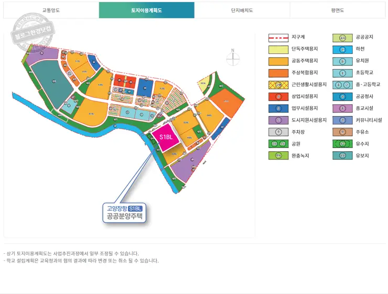Click the 주상복합용지 legend swatch
Screen dimensions: 388x294
coord(278,73)
